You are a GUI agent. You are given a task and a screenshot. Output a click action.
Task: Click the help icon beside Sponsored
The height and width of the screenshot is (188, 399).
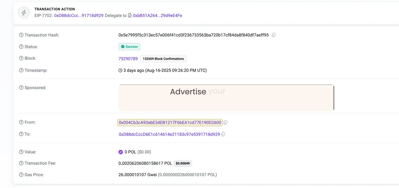(21, 88)
